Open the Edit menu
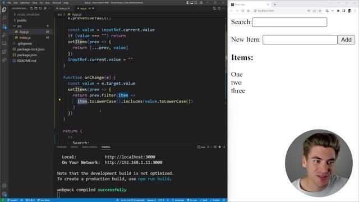This screenshot has width=359, height=202. pyautogui.click(x=16, y=3)
